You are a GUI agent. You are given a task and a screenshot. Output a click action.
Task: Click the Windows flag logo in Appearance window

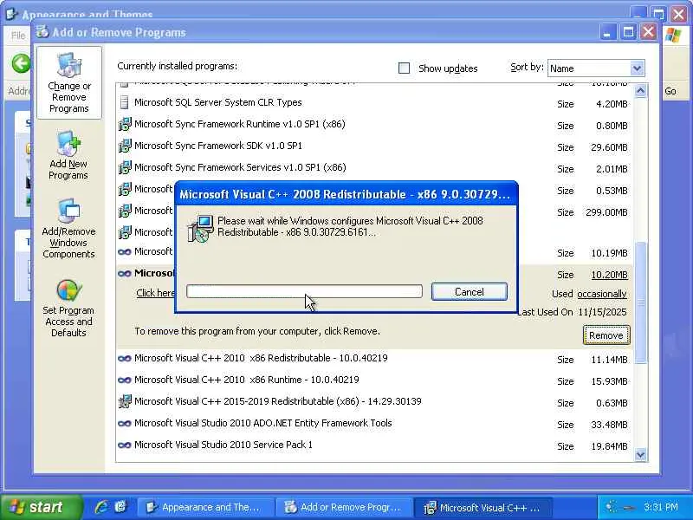pos(673,35)
